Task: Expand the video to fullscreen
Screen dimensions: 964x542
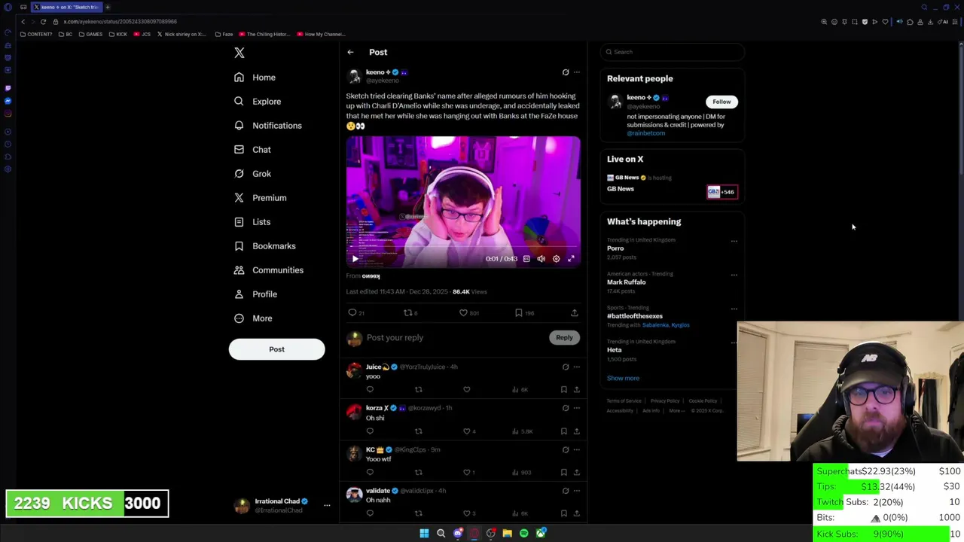Action: click(571, 259)
